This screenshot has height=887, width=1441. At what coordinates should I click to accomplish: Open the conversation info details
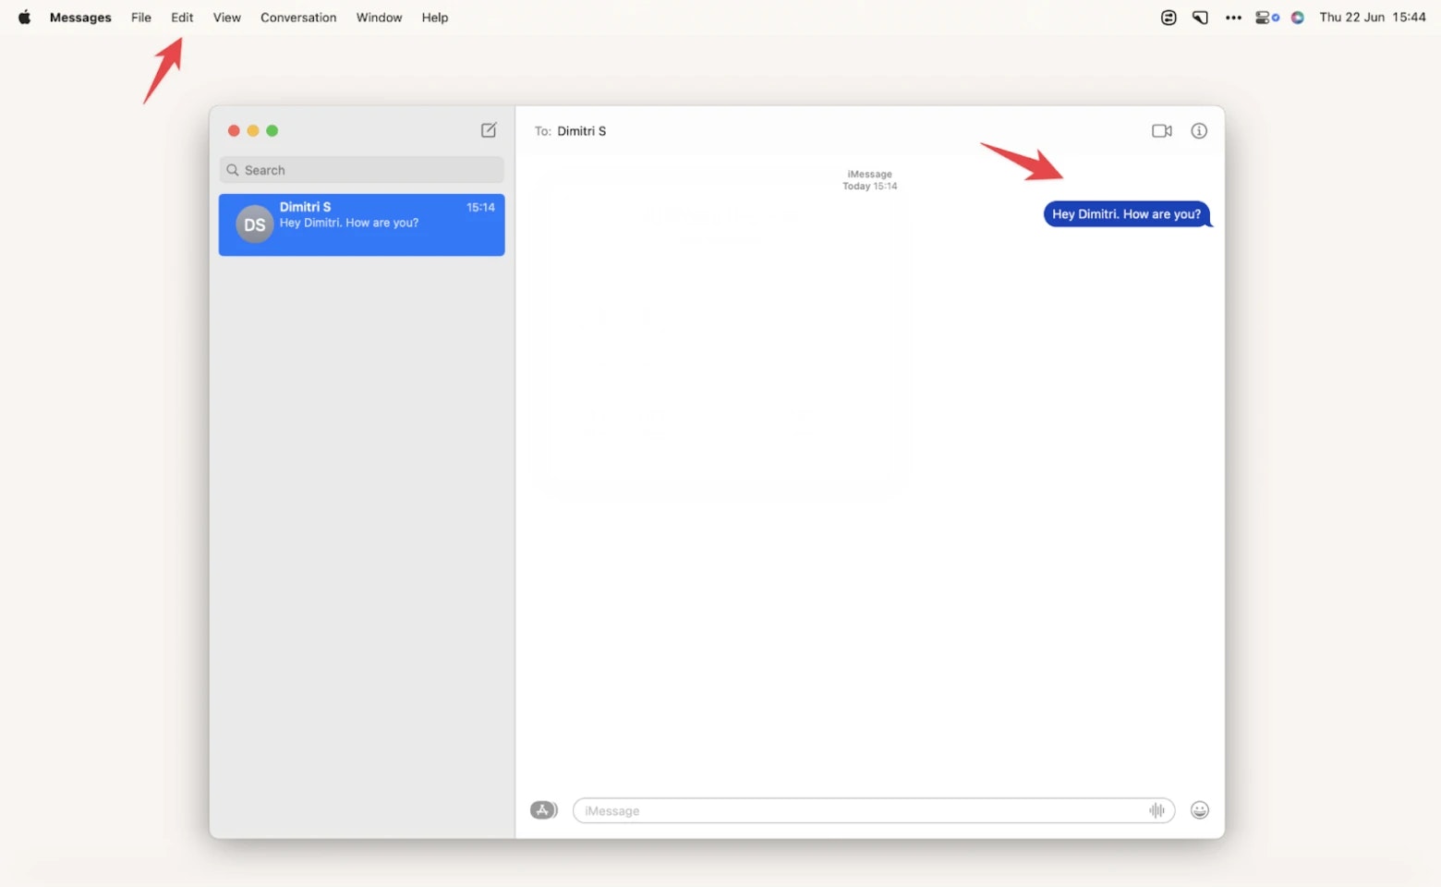(1199, 131)
